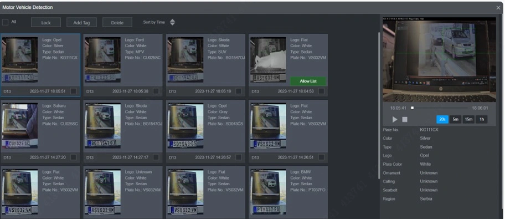Viewport: 505px width, 219px height.
Task: Stop the video playback
Action: 405,119
